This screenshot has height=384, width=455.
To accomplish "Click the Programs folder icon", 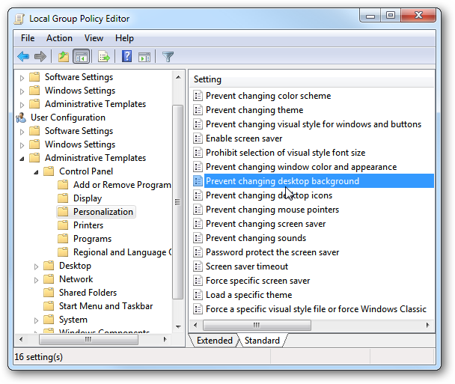I will click(63, 239).
